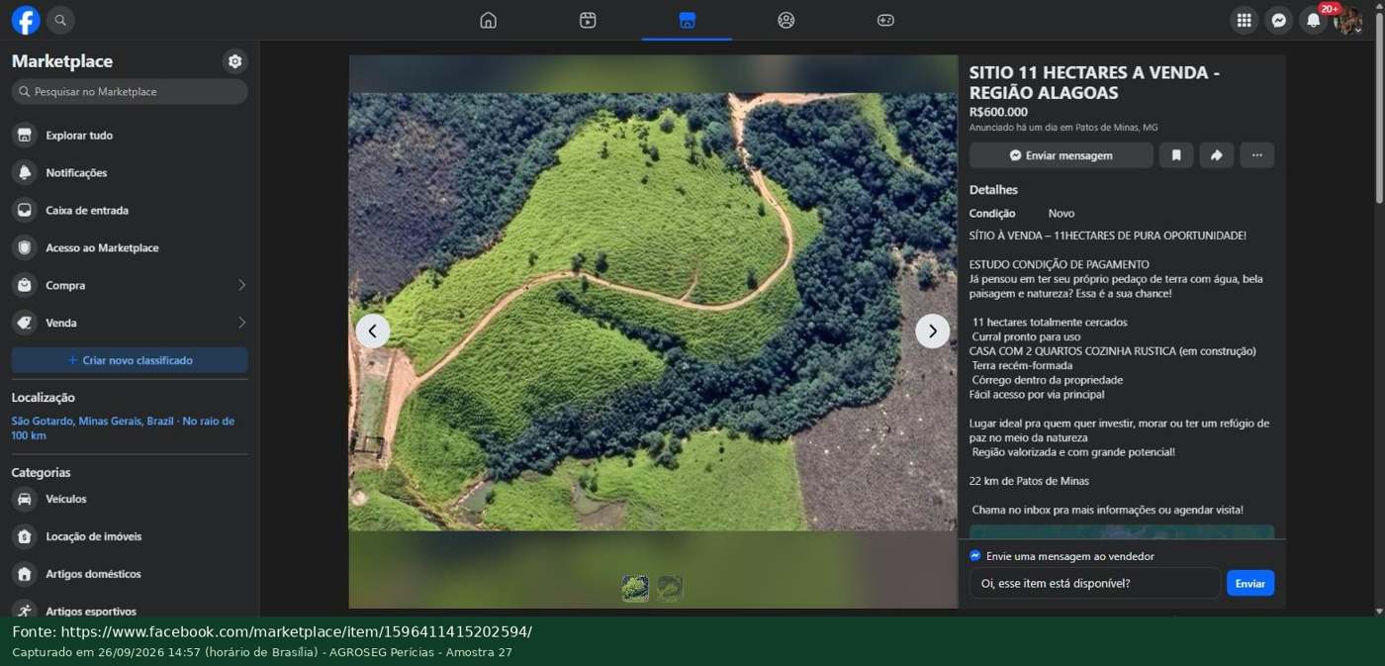The height and width of the screenshot is (666, 1385).
Task: Open Locação de imóveis category
Action: (130, 537)
